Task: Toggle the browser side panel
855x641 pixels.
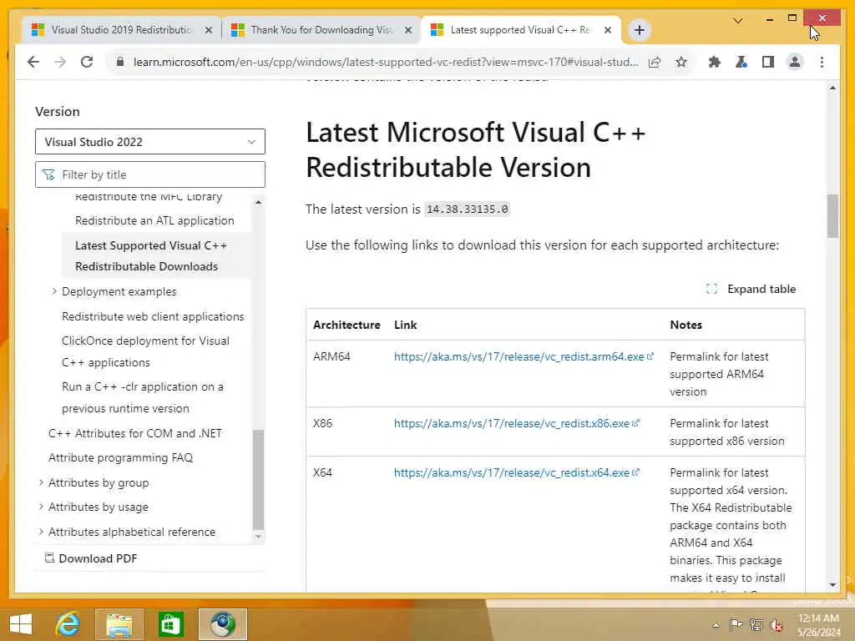Action: (768, 62)
